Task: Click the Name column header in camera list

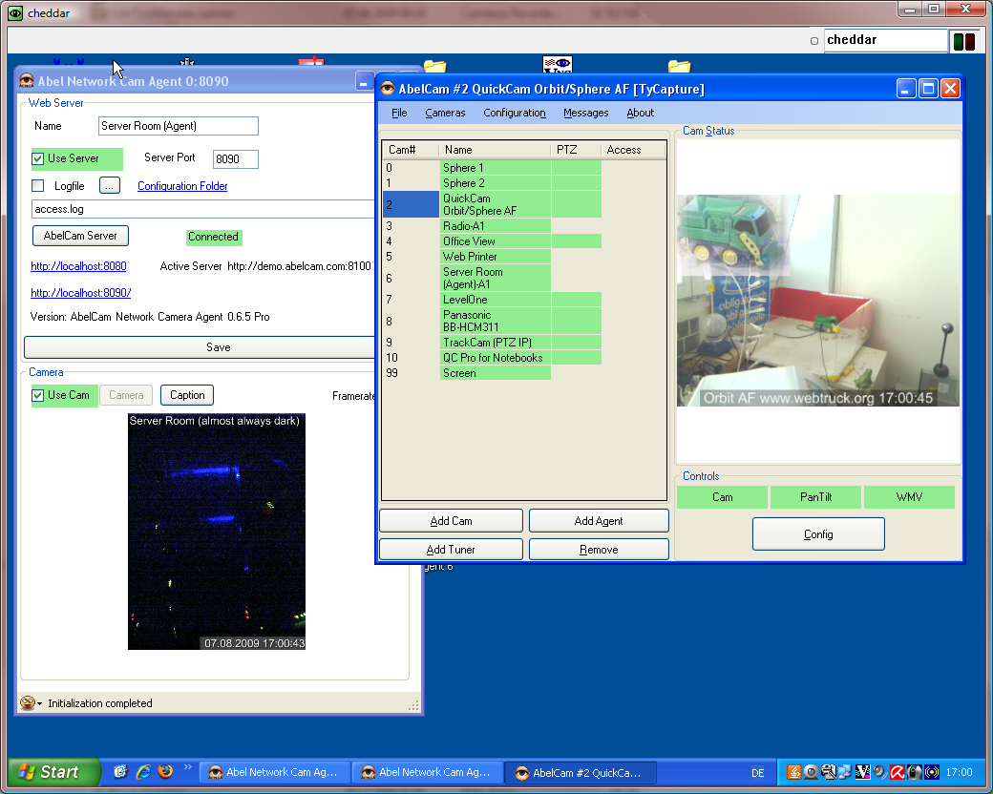Action: click(495, 150)
